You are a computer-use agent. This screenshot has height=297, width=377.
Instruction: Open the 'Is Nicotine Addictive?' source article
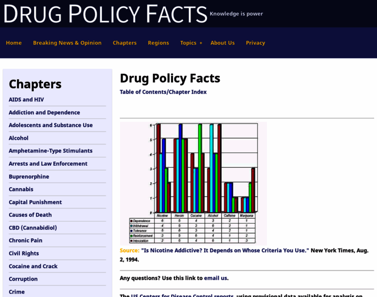click(x=225, y=250)
